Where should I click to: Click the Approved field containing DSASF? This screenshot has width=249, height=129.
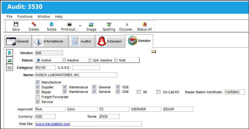(178, 109)
